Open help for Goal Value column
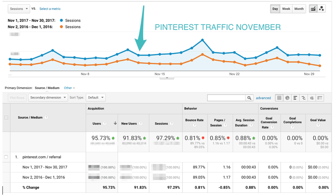This screenshot has width=334, height=195. click(x=318, y=125)
